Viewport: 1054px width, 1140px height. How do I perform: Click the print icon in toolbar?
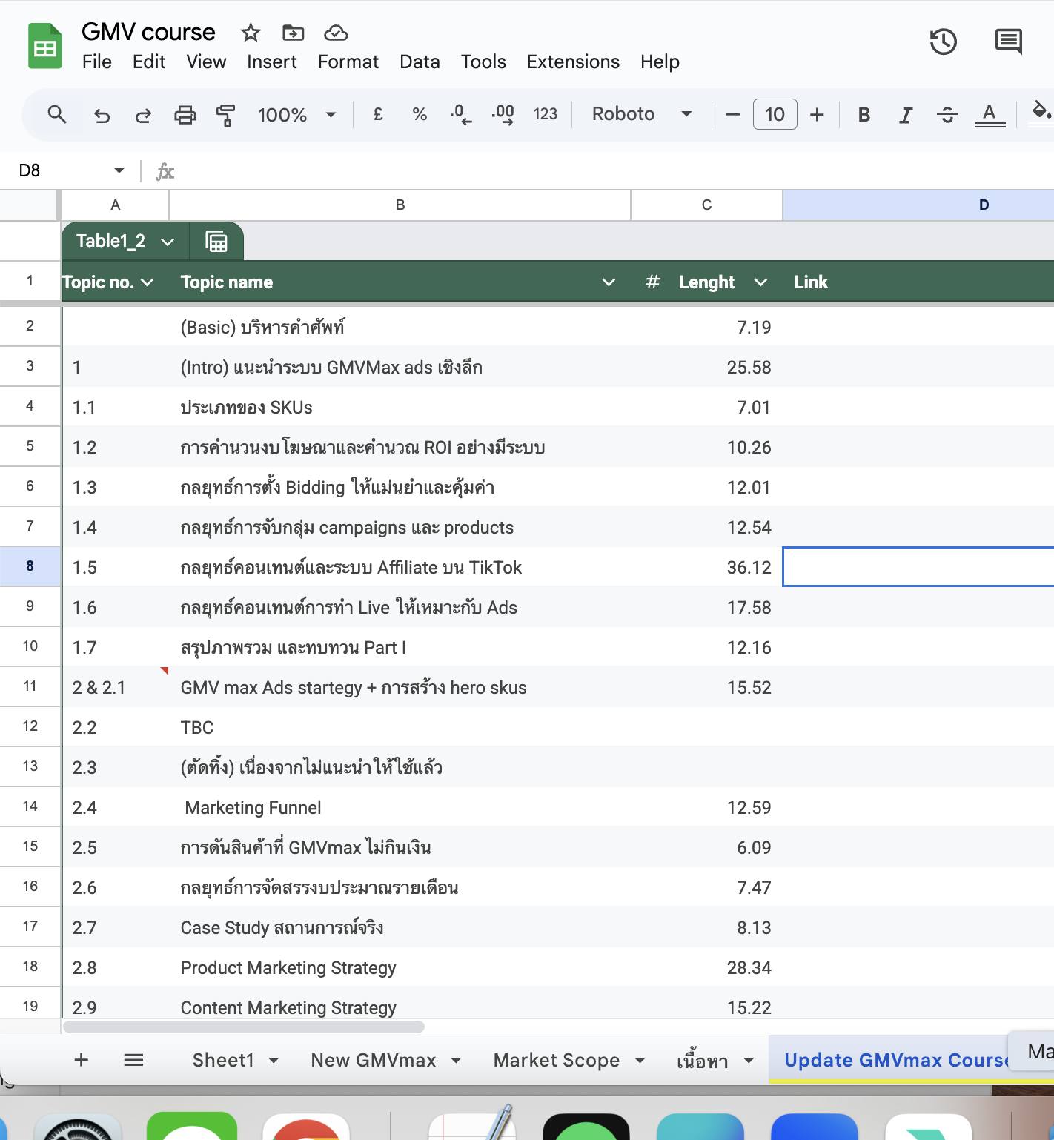185,115
